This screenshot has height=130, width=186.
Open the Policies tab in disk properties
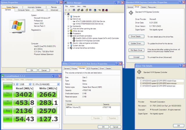[74, 69]
